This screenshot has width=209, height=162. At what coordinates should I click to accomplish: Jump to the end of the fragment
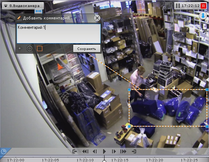(134, 151)
